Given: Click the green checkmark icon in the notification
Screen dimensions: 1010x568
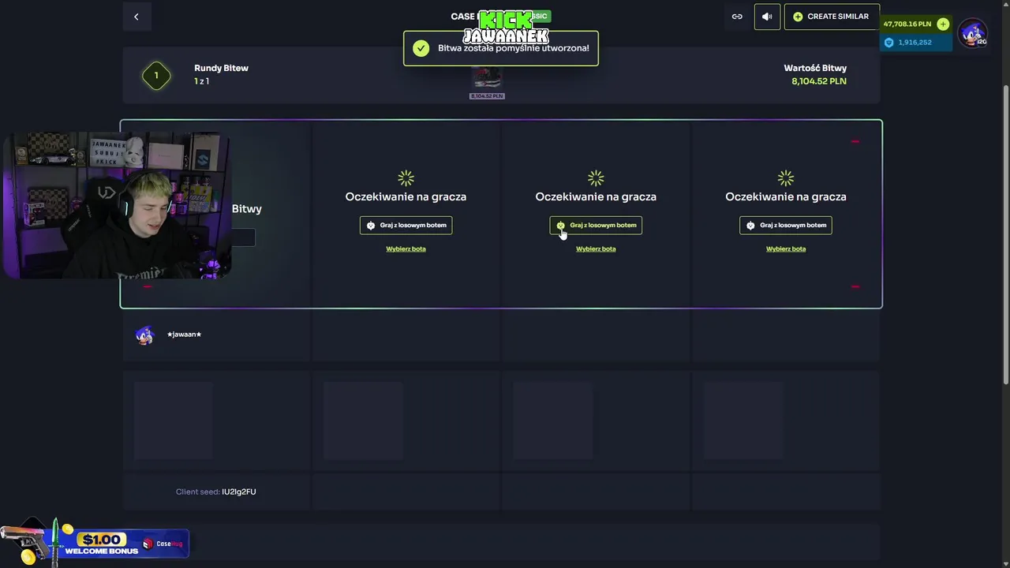Looking at the screenshot, I should (421, 48).
